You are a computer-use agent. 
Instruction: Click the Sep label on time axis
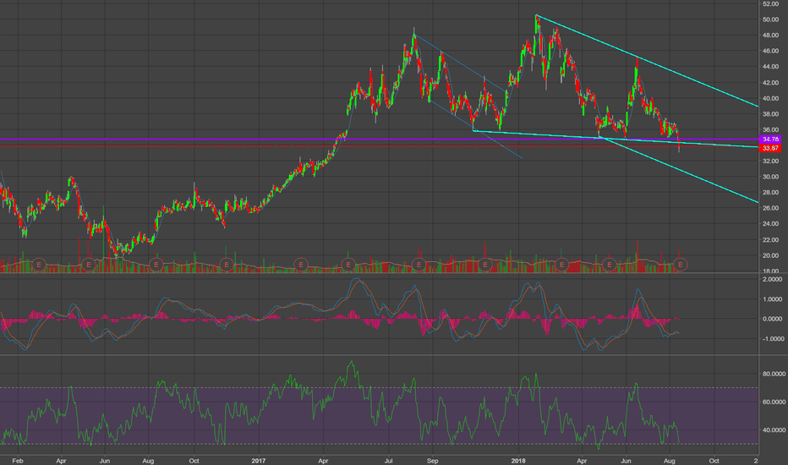point(433,461)
